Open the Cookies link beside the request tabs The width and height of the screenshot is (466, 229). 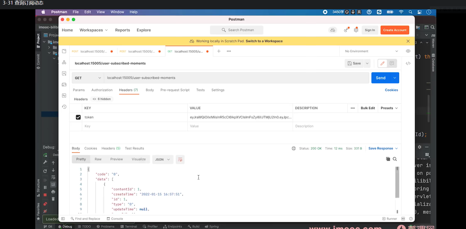tap(391, 90)
